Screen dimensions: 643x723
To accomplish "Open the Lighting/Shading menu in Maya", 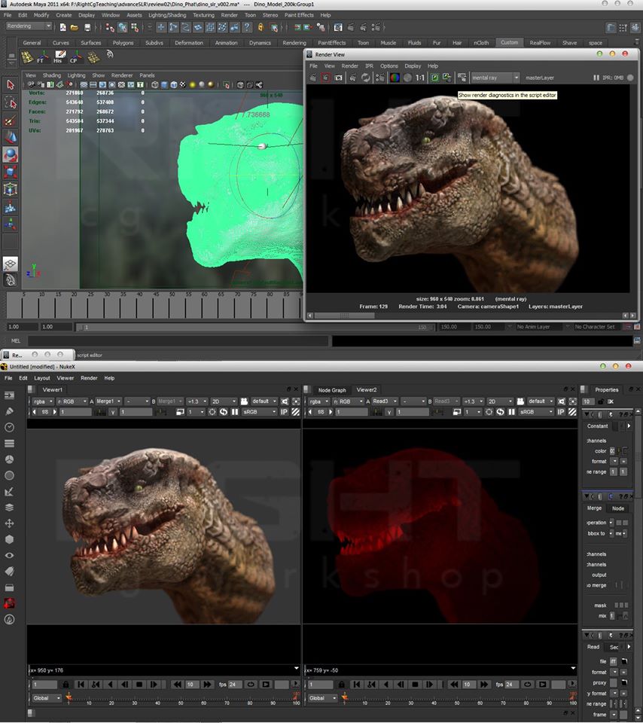I will click(x=166, y=15).
